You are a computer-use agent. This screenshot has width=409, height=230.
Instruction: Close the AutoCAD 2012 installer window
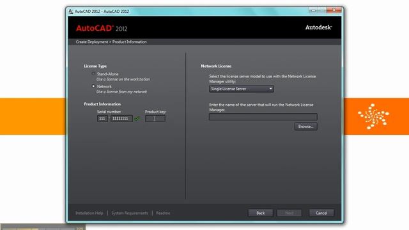pyautogui.click(x=334, y=10)
